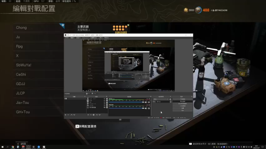Open the second menu (Edit) in the OBS menu bar
Image resolution: width=266 pixels, height=149 pixels.
point(72,38)
